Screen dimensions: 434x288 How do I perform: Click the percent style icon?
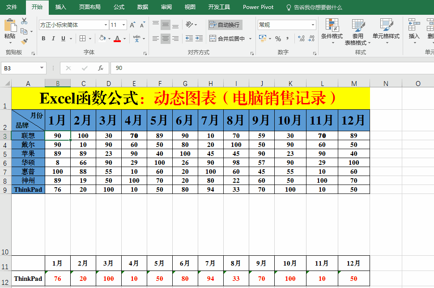click(x=278, y=39)
